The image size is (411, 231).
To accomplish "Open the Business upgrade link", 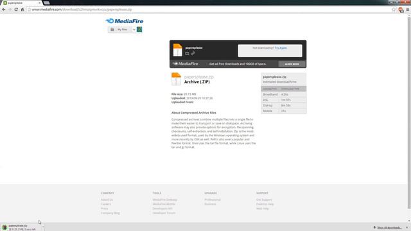I will (210, 204).
